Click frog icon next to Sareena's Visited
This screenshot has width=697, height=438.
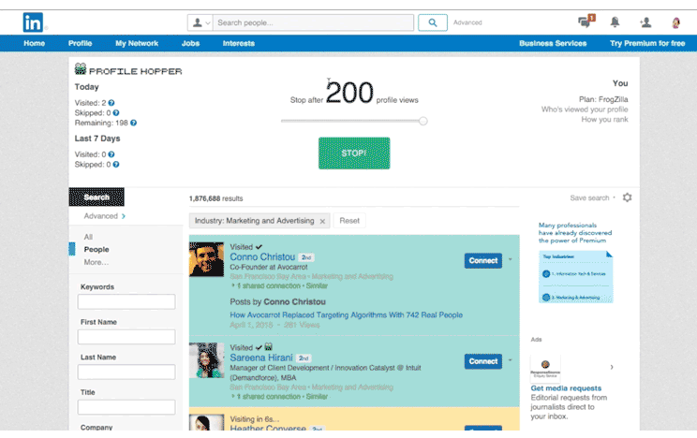tap(269, 346)
